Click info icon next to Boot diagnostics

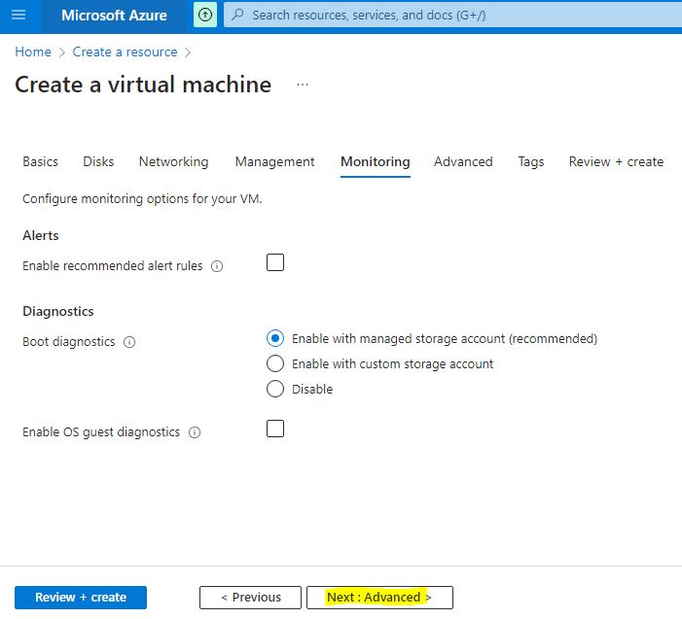[x=129, y=342]
